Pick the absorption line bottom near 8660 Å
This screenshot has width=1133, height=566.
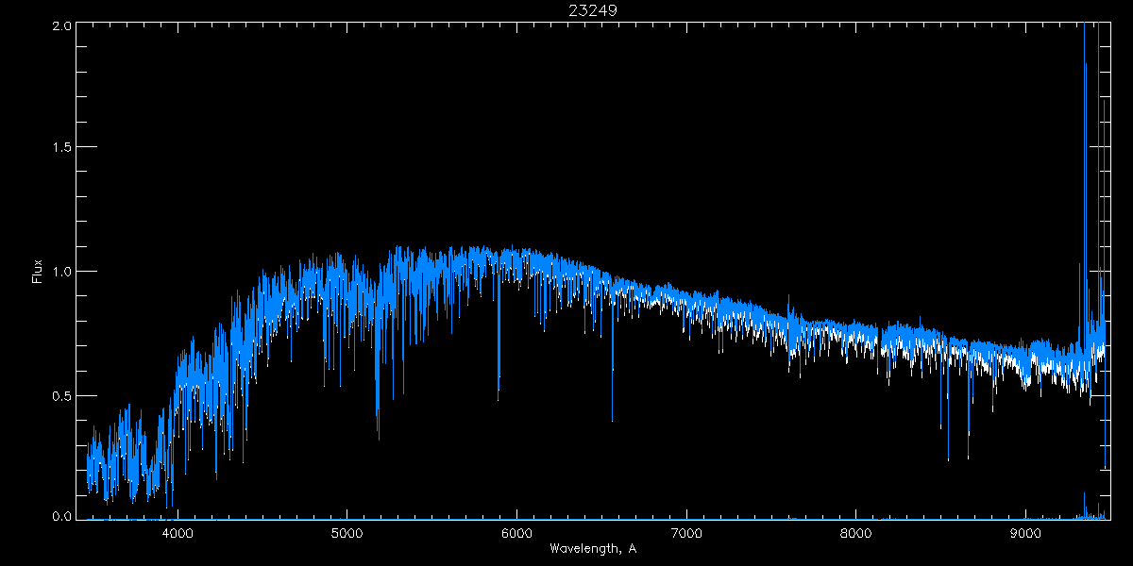[969, 456]
